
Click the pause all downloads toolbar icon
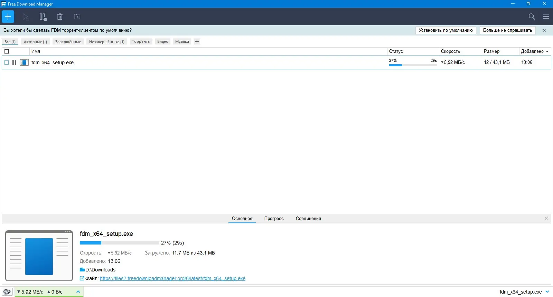[43, 17]
